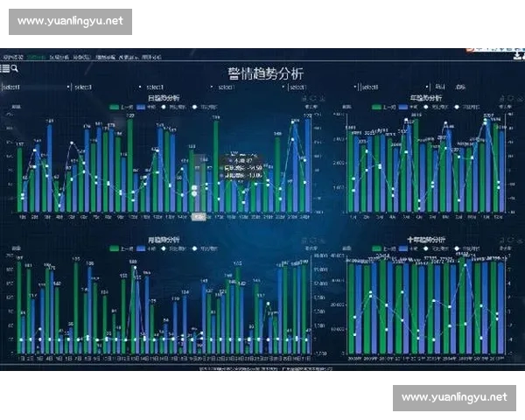This screenshot has height=420, width=525.
Task: Select the green highlighted tab in top menu
Action: 35,58
